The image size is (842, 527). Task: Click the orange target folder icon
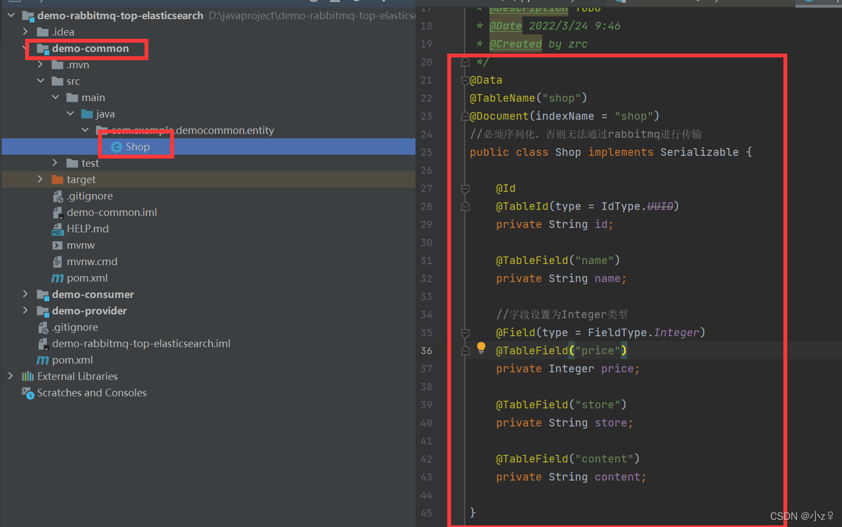tap(57, 179)
